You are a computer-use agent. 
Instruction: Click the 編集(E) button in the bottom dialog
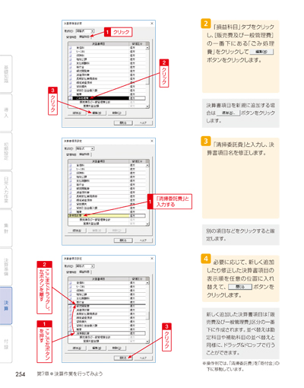click(x=97, y=348)
